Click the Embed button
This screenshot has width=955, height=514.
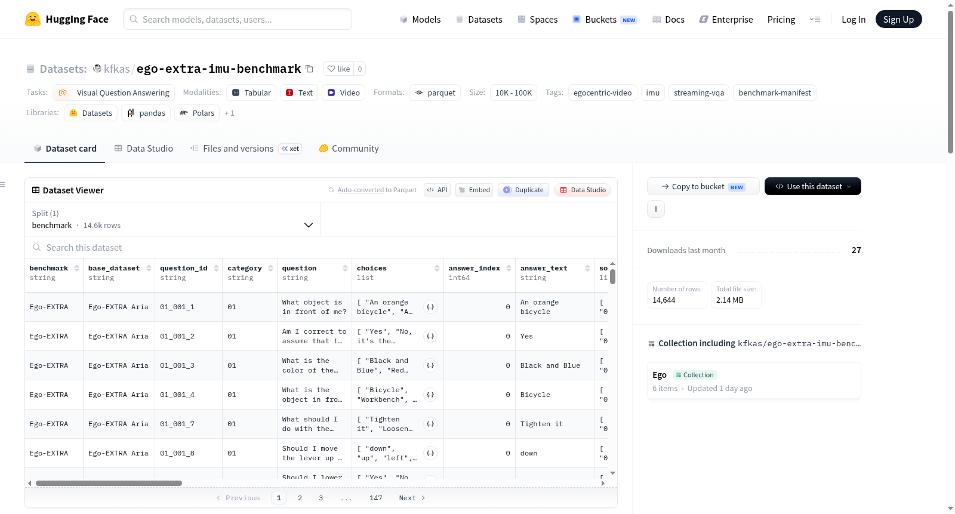click(x=474, y=190)
